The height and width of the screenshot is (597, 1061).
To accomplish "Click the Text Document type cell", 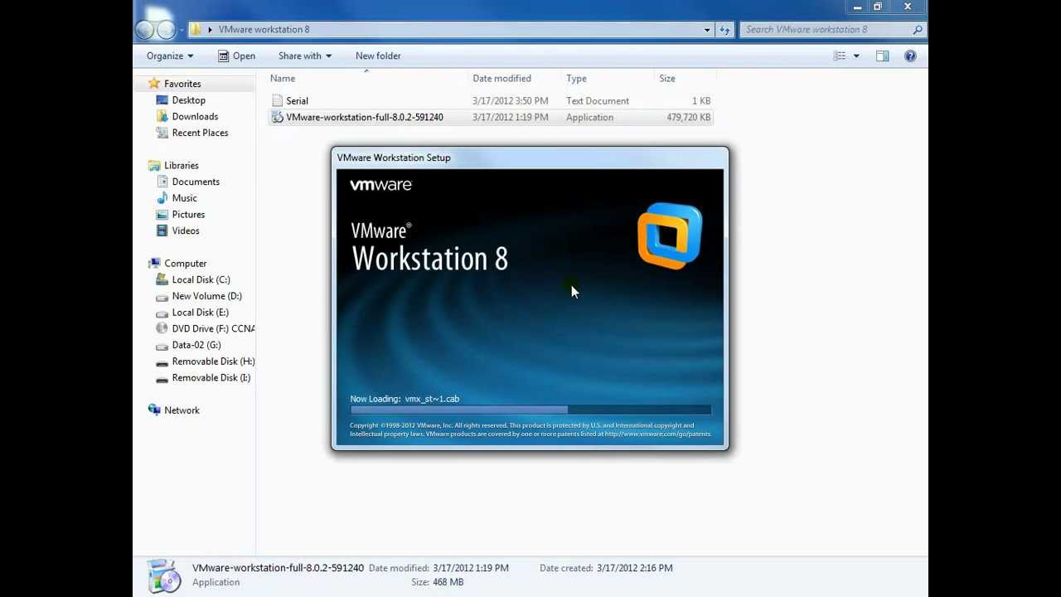I will click(x=598, y=101).
